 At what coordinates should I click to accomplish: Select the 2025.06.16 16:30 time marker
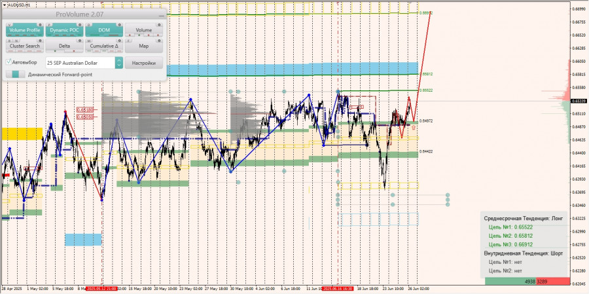tap(337, 288)
